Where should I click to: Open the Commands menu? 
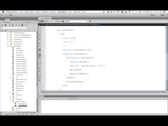(62, 12)
